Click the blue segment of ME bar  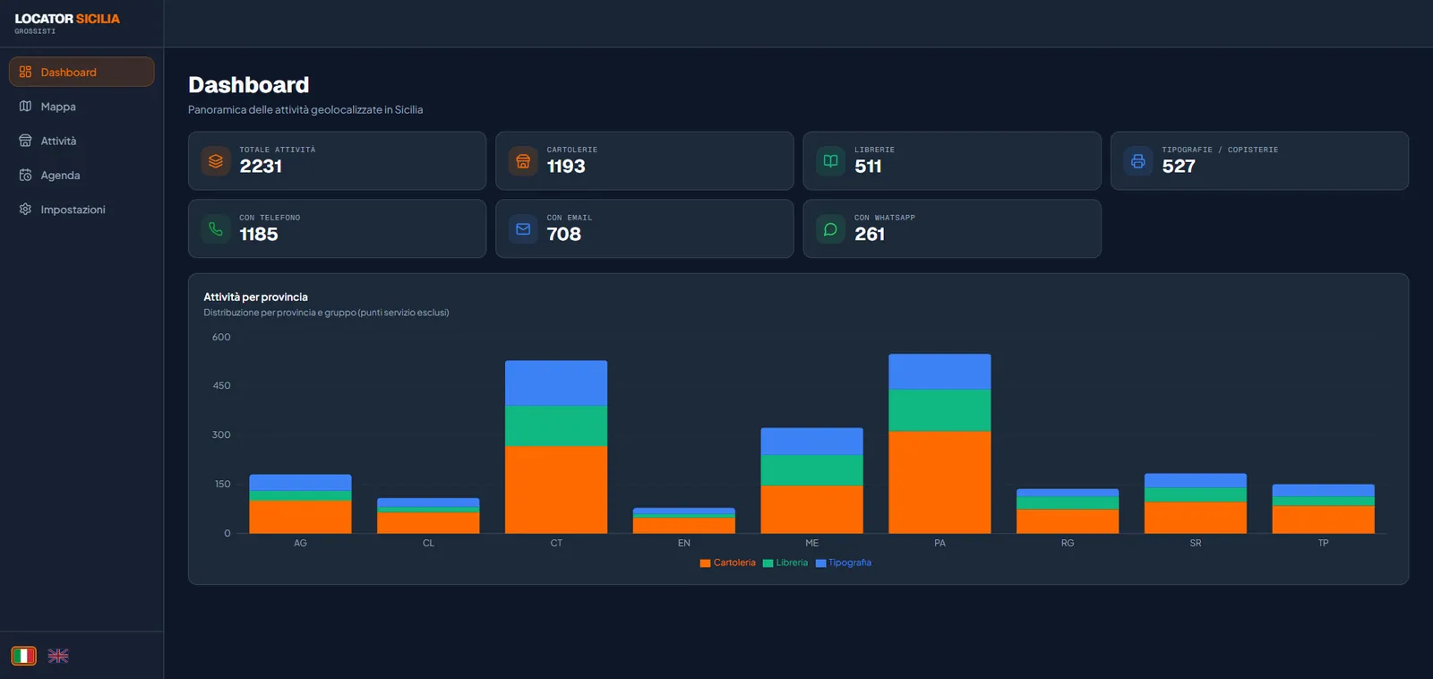812,442
